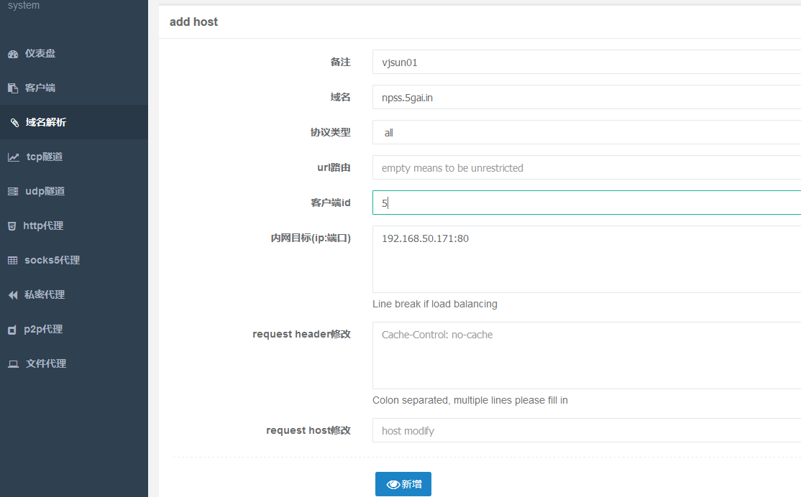Viewport: 801px width, 497px height.
Task: Click the table icon beside socks5代理
Action: 12,261
